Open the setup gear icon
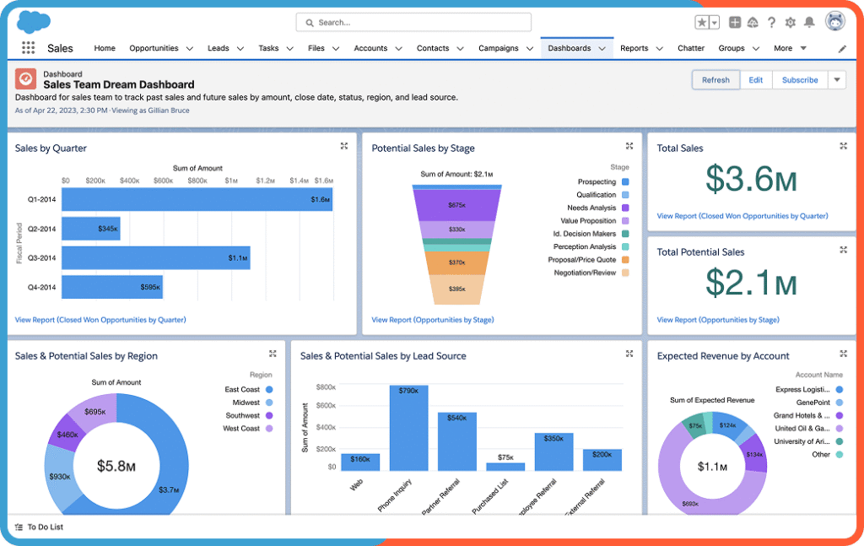This screenshot has height=546, width=864. pos(791,23)
